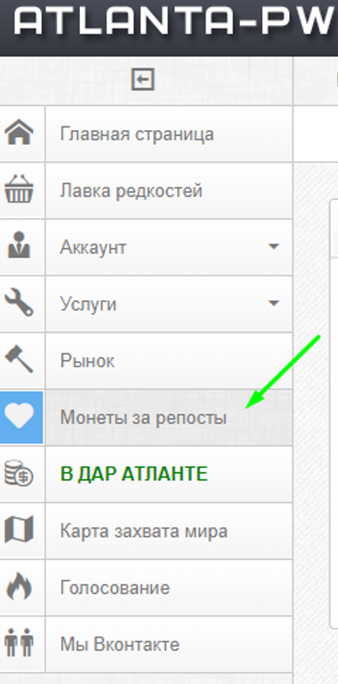Open Главная страница menu item
338x684 pixels.
coord(169,134)
